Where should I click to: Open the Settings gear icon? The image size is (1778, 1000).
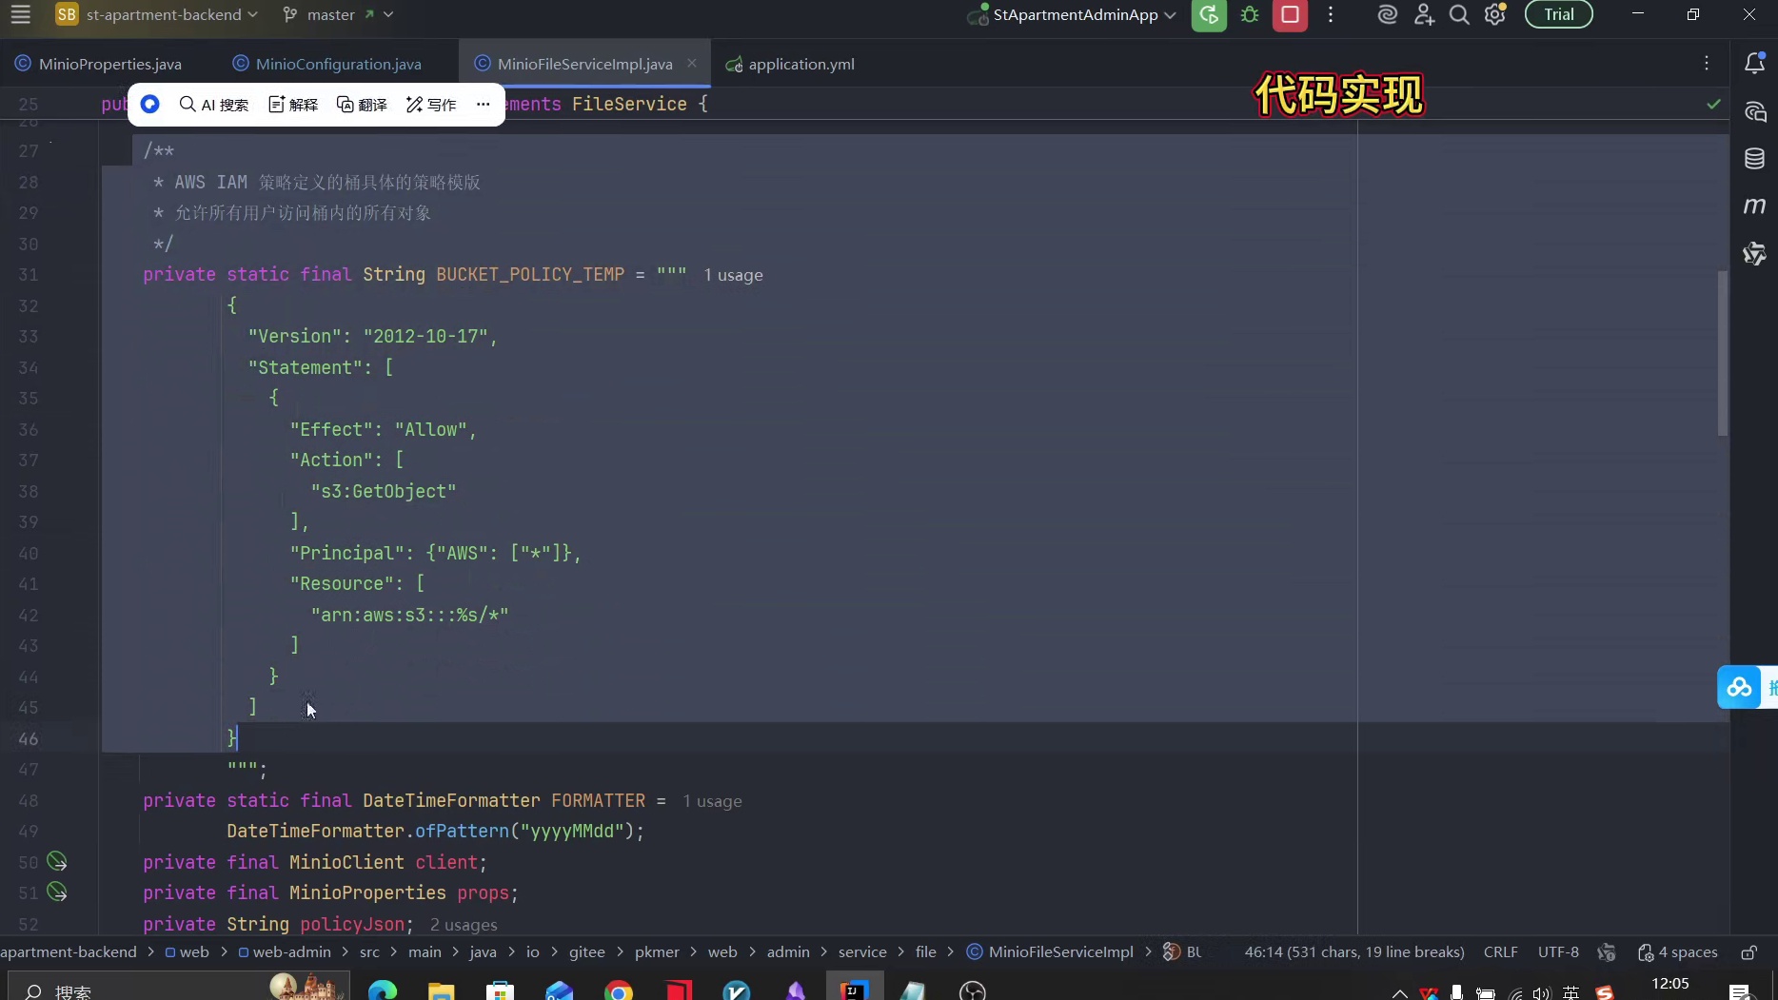[x=1494, y=14]
